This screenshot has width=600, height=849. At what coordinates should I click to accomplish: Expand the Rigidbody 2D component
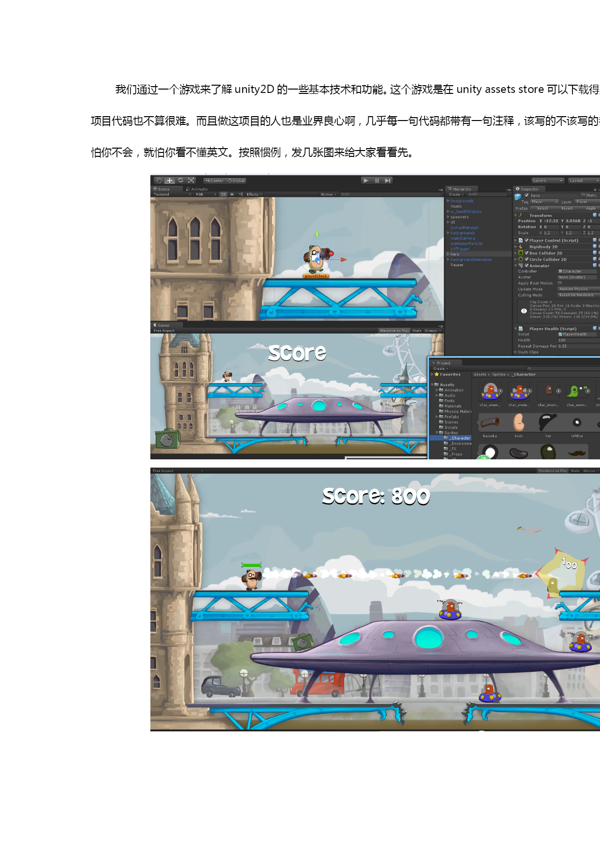[515, 247]
